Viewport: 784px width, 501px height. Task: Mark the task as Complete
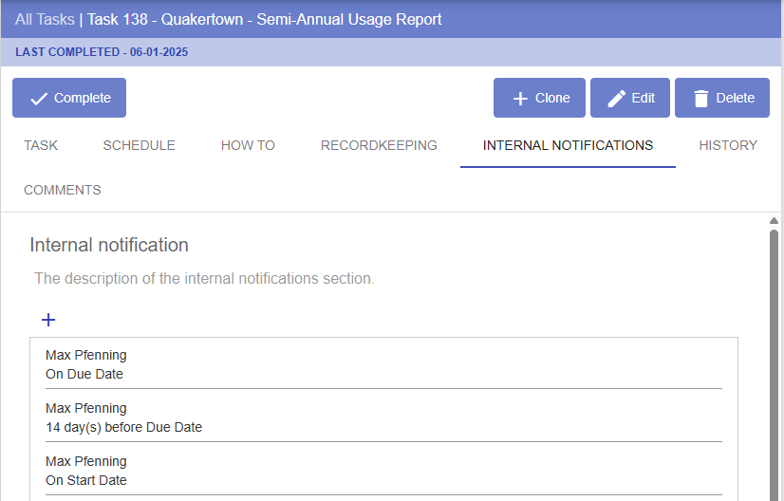coord(69,98)
